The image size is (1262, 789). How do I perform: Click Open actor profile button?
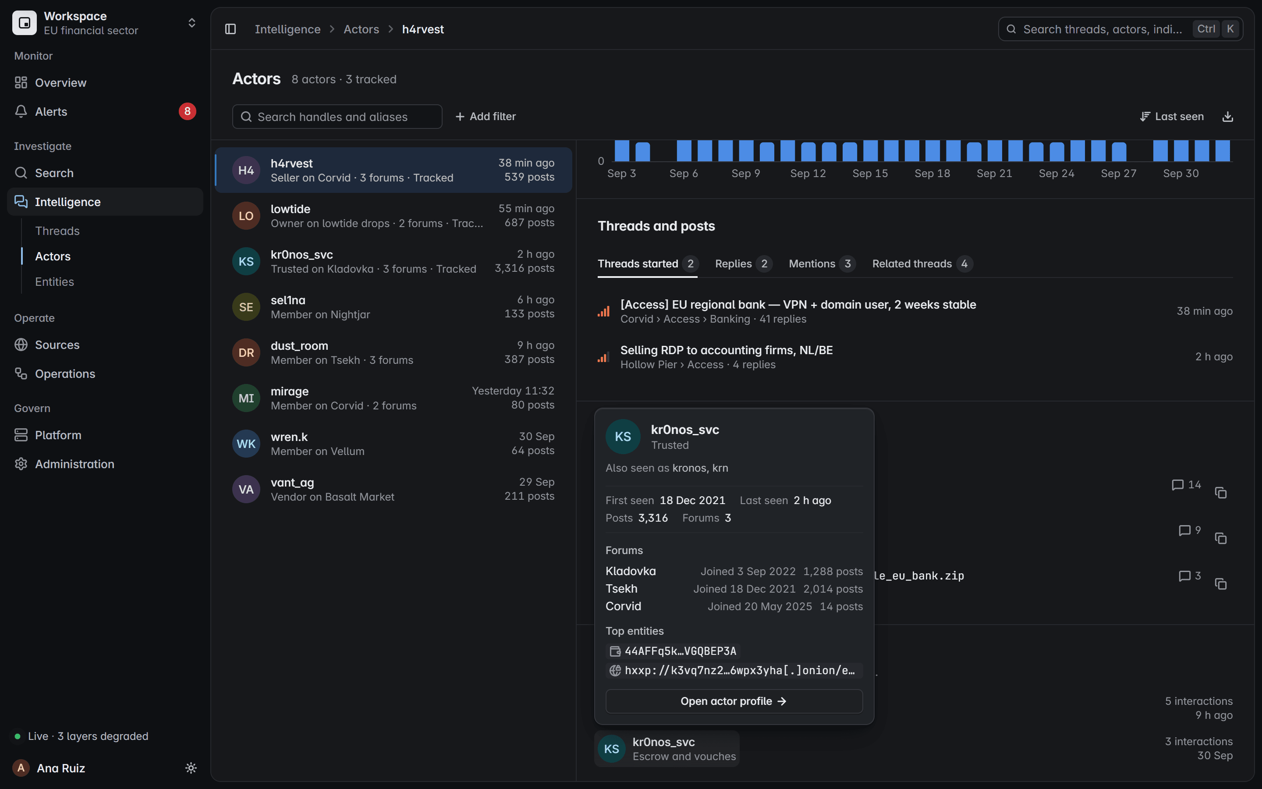[734, 701]
